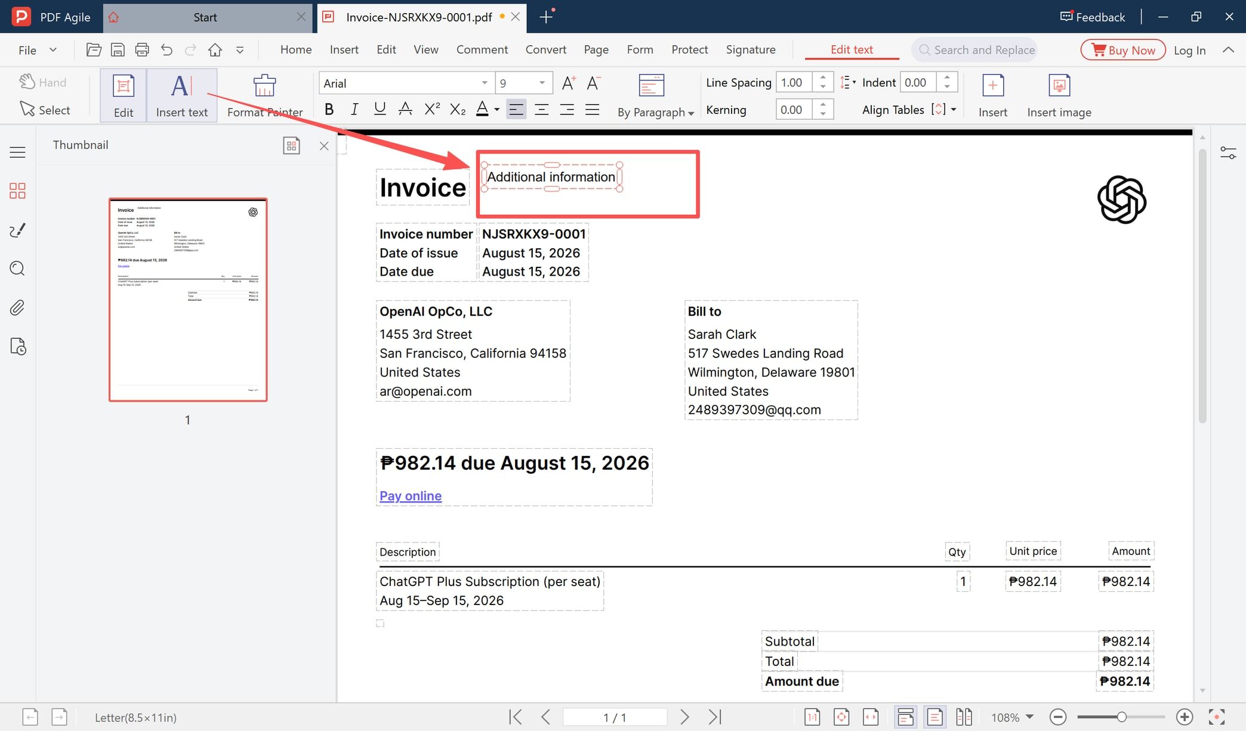Set text alignment to left

point(516,109)
